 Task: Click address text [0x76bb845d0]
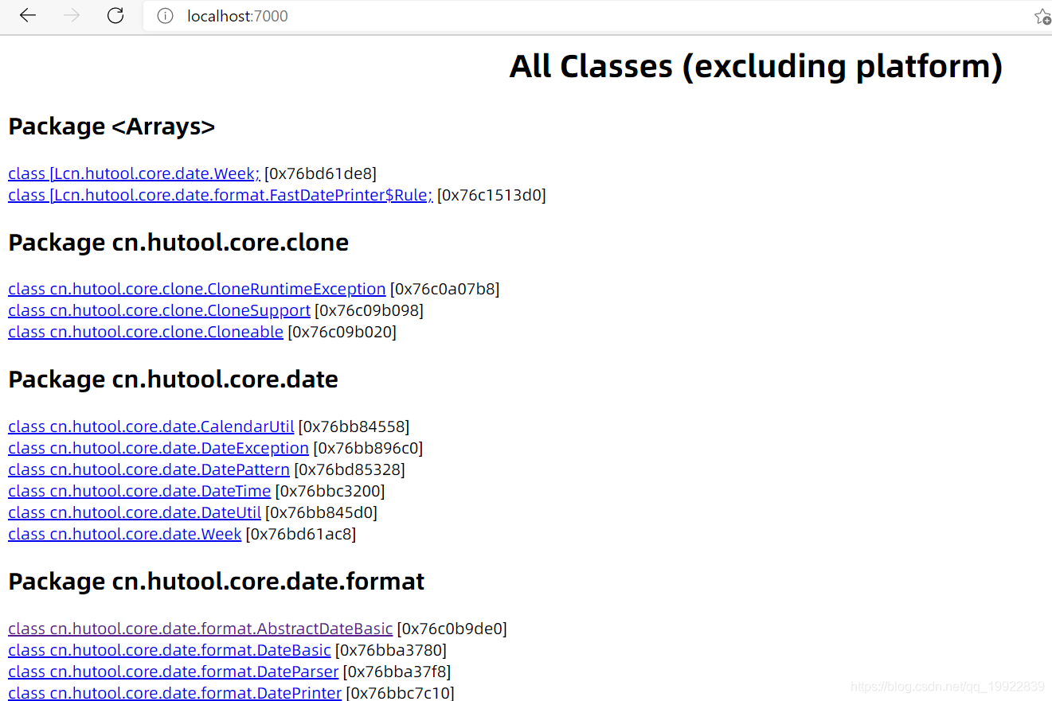click(321, 512)
